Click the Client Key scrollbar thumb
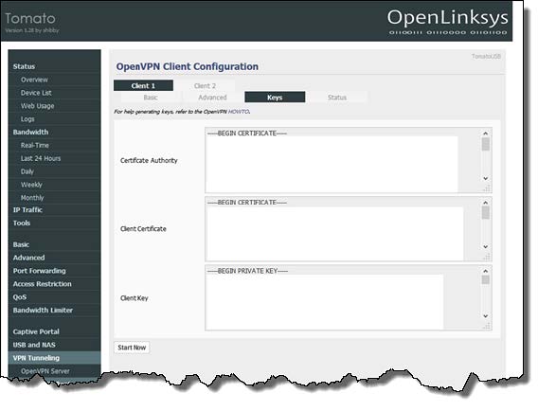The height and width of the screenshot is (411, 538). pyautogui.click(x=486, y=279)
